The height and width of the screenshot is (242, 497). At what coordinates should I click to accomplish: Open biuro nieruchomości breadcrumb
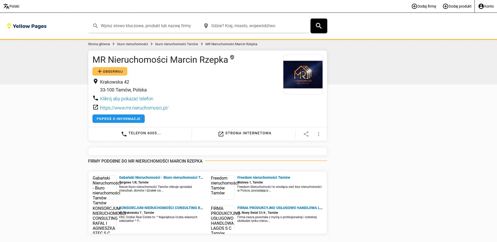click(x=132, y=44)
